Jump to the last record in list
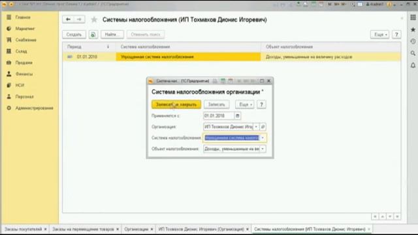The image size is (418, 235). [x=397, y=217]
